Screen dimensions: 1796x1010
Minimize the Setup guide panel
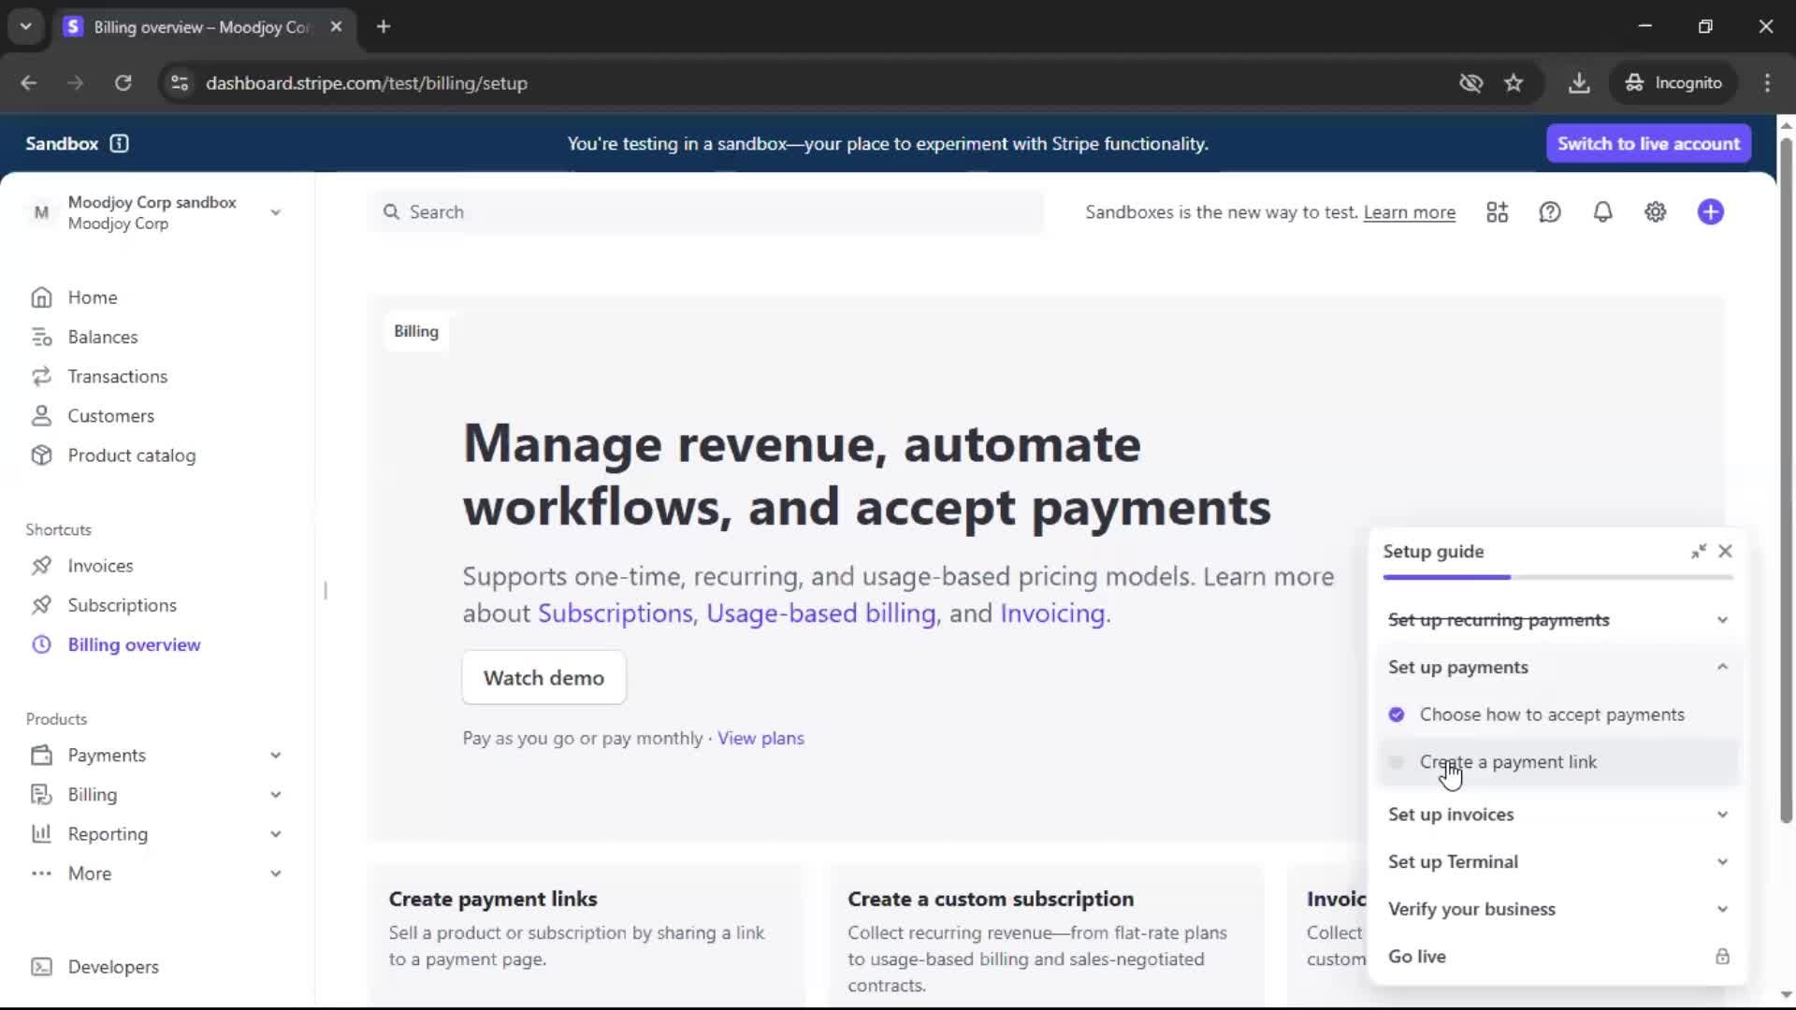click(1698, 552)
